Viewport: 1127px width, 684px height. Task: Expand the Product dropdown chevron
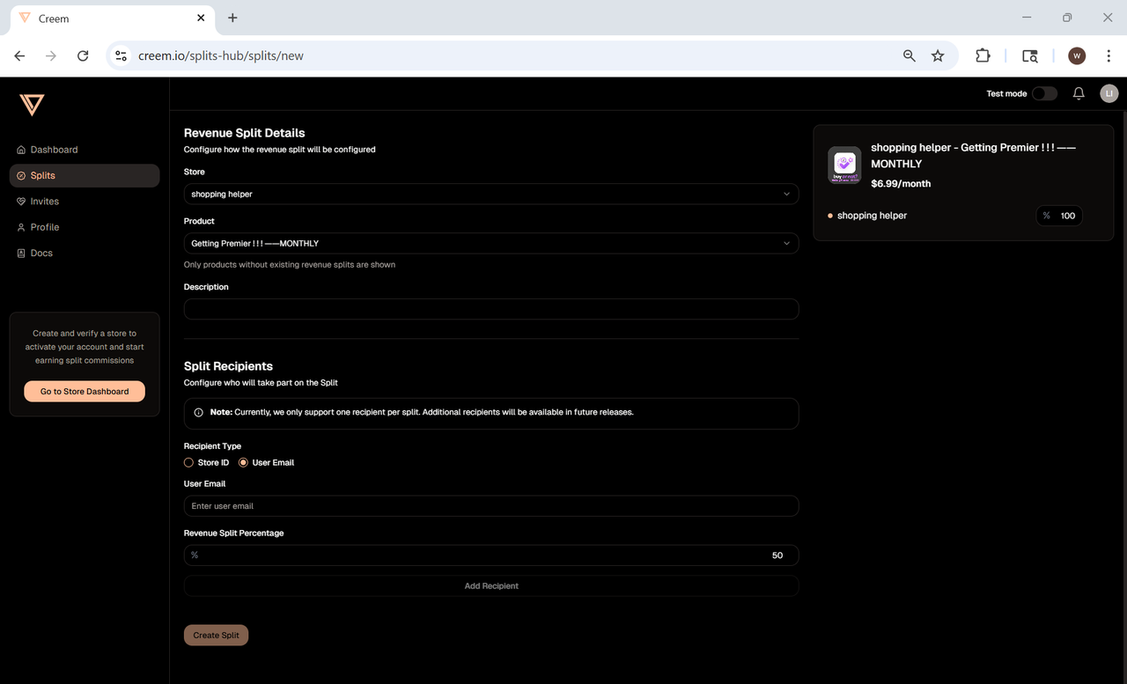click(x=787, y=243)
